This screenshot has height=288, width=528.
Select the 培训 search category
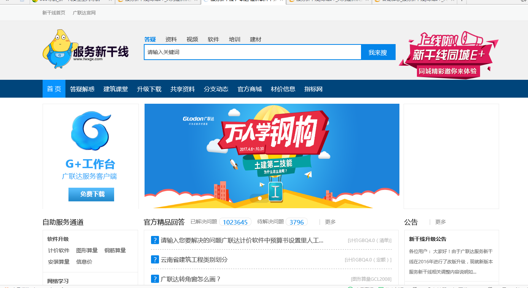(235, 39)
